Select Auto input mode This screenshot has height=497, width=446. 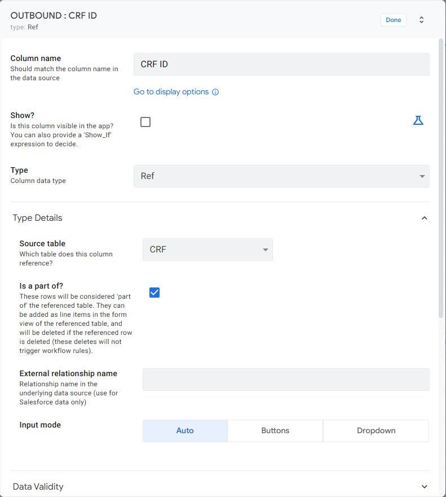pos(185,431)
